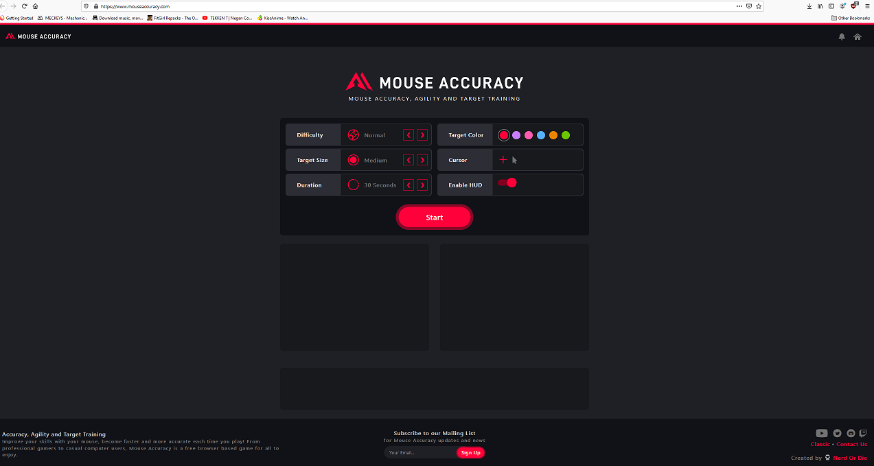This screenshot has width=874, height=466.
Task: Open the Twitch icon in the footer
Action: pos(864,433)
